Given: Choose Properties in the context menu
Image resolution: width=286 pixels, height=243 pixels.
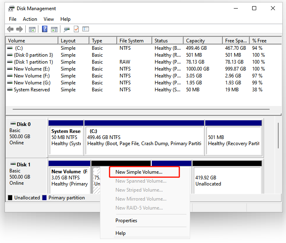Looking at the screenshot, I should coord(126,221).
